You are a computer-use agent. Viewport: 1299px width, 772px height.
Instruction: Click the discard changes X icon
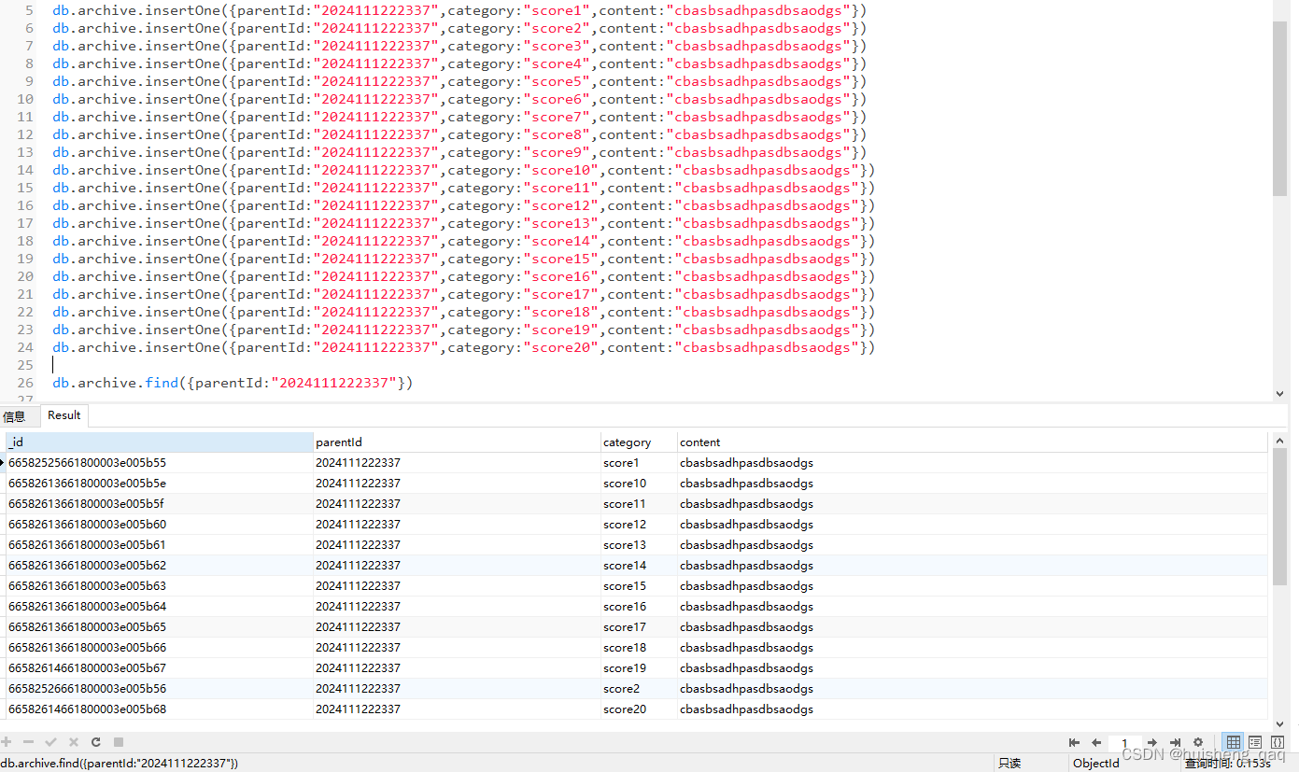[74, 742]
